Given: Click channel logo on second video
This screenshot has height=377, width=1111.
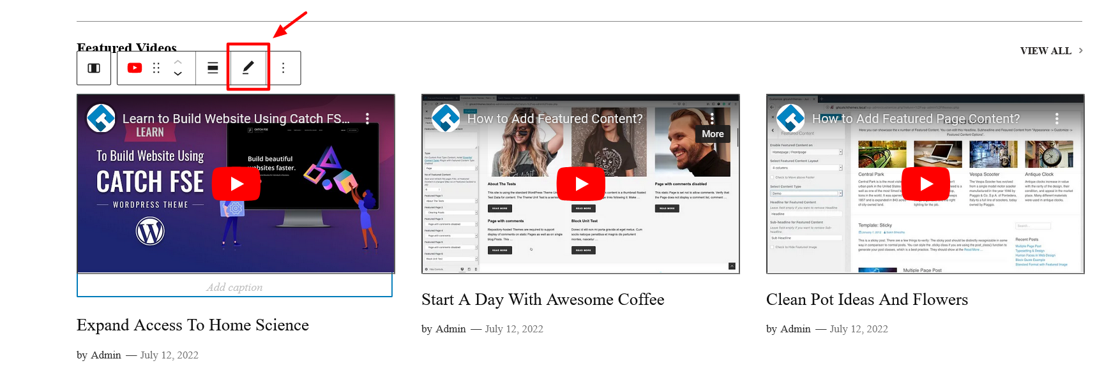Looking at the screenshot, I should [x=446, y=118].
